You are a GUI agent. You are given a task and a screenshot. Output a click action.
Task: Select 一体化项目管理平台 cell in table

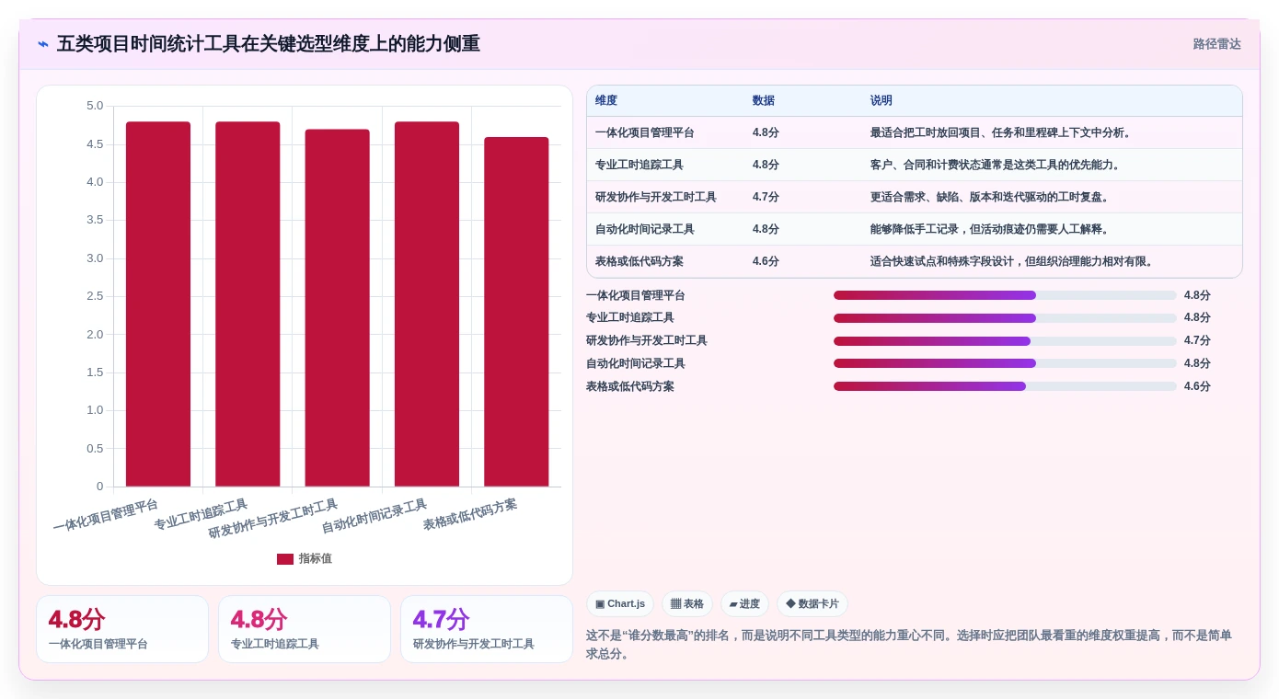(645, 132)
